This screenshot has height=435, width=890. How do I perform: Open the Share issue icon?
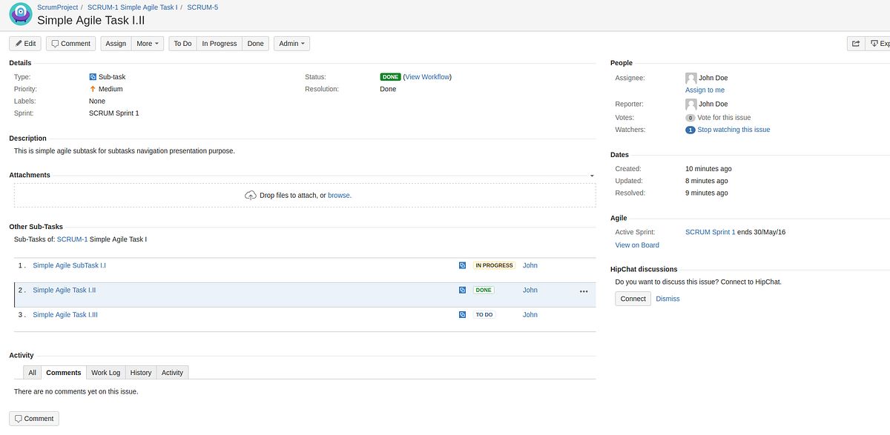click(x=856, y=43)
